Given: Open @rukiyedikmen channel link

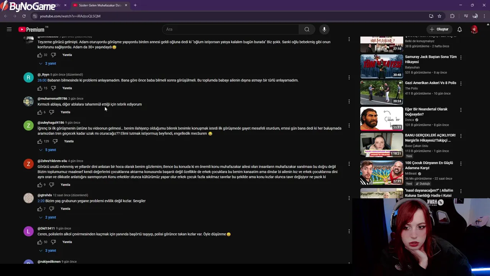Looking at the screenshot, I should coord(49,262).
